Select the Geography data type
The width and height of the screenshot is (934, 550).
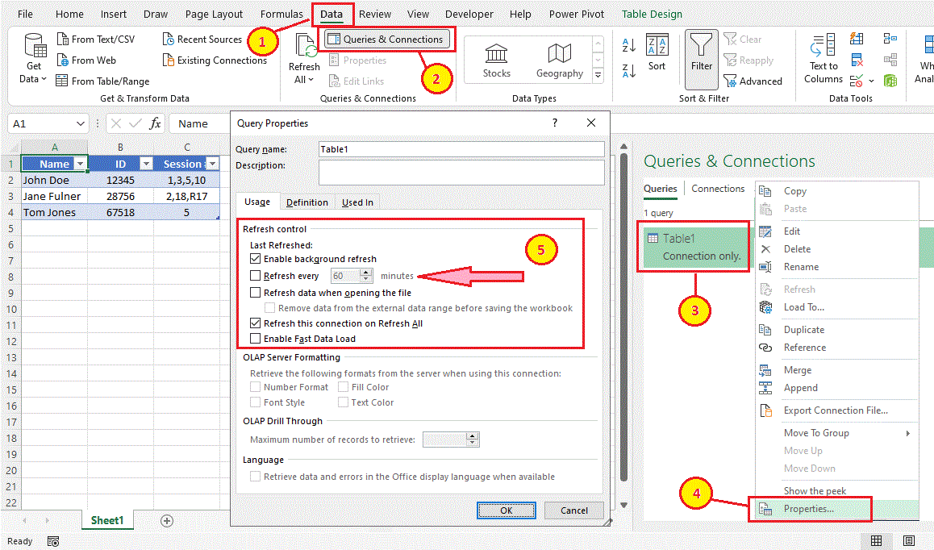click(559, 60)
